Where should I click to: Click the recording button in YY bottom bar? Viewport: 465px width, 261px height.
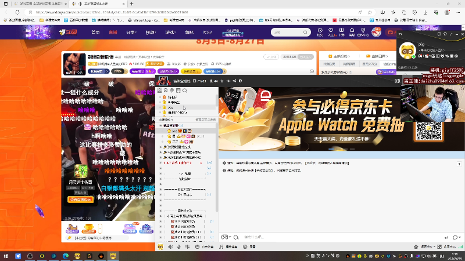(249, 246)
